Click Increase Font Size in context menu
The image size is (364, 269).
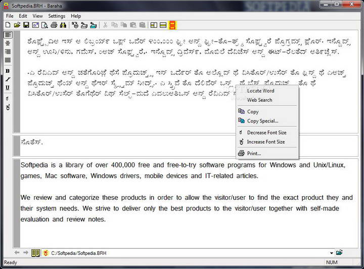[265, 142]
